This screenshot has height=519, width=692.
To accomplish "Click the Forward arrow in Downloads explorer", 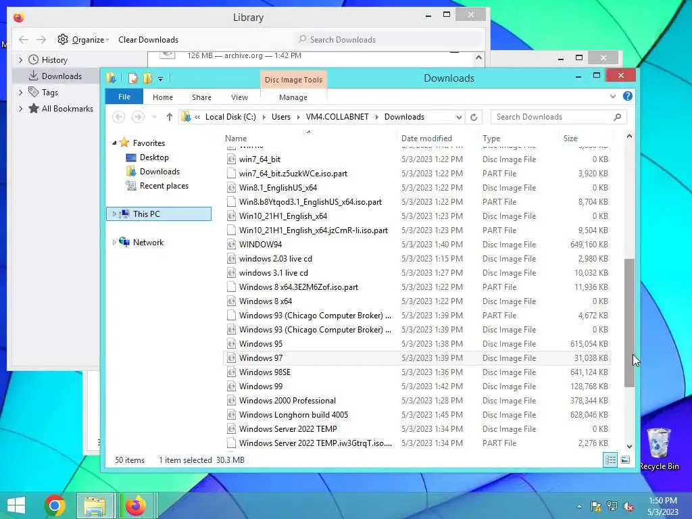I will click(138, 117).
